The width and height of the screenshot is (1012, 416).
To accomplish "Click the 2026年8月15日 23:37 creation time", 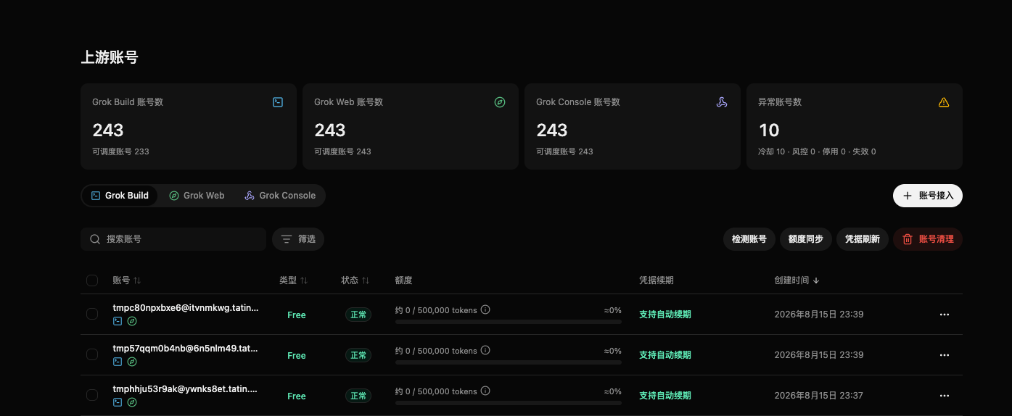I will pyautogui.click(x=819, y=396).
